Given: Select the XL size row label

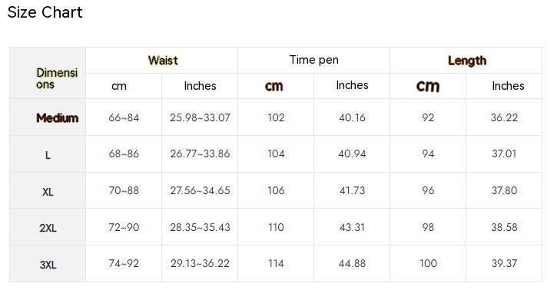Looking at the screenshot, I should coord(48,192).
